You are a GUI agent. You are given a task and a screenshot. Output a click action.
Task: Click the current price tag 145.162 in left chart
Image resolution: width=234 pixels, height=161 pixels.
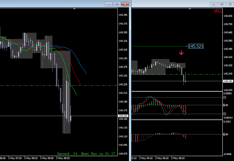click(123, 116)
